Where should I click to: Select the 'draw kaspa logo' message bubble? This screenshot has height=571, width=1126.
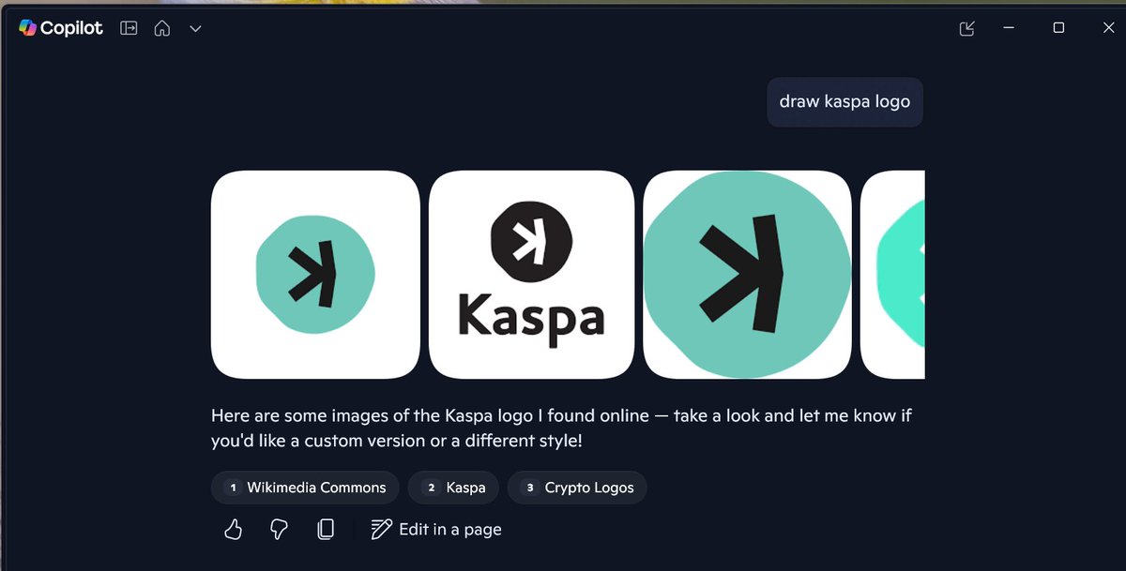[844, 101]
